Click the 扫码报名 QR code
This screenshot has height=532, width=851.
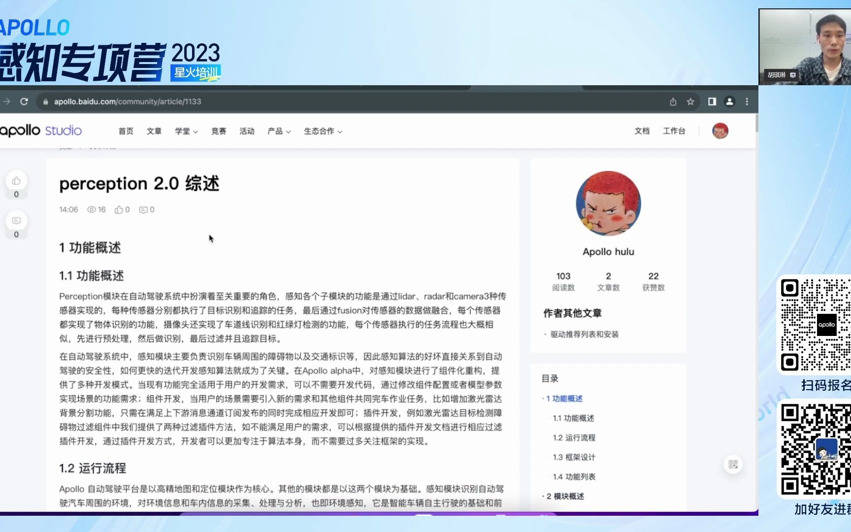pyautogui.click(x=816, y=325)
